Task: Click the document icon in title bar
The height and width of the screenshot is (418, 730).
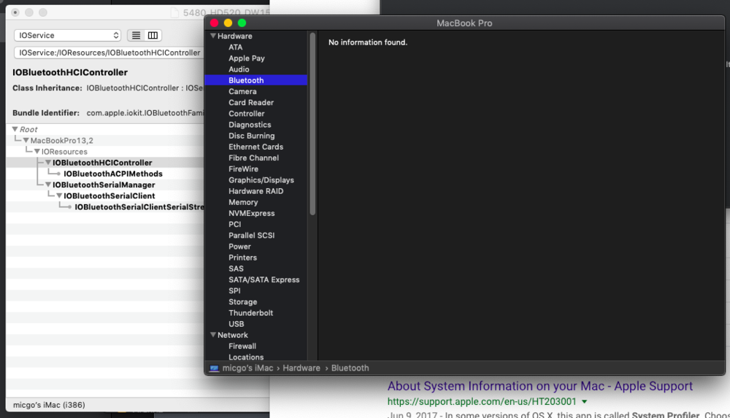Action: click(x=174, y=13)
